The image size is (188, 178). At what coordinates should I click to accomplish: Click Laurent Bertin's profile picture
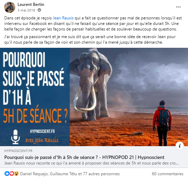tap(10, 7)
